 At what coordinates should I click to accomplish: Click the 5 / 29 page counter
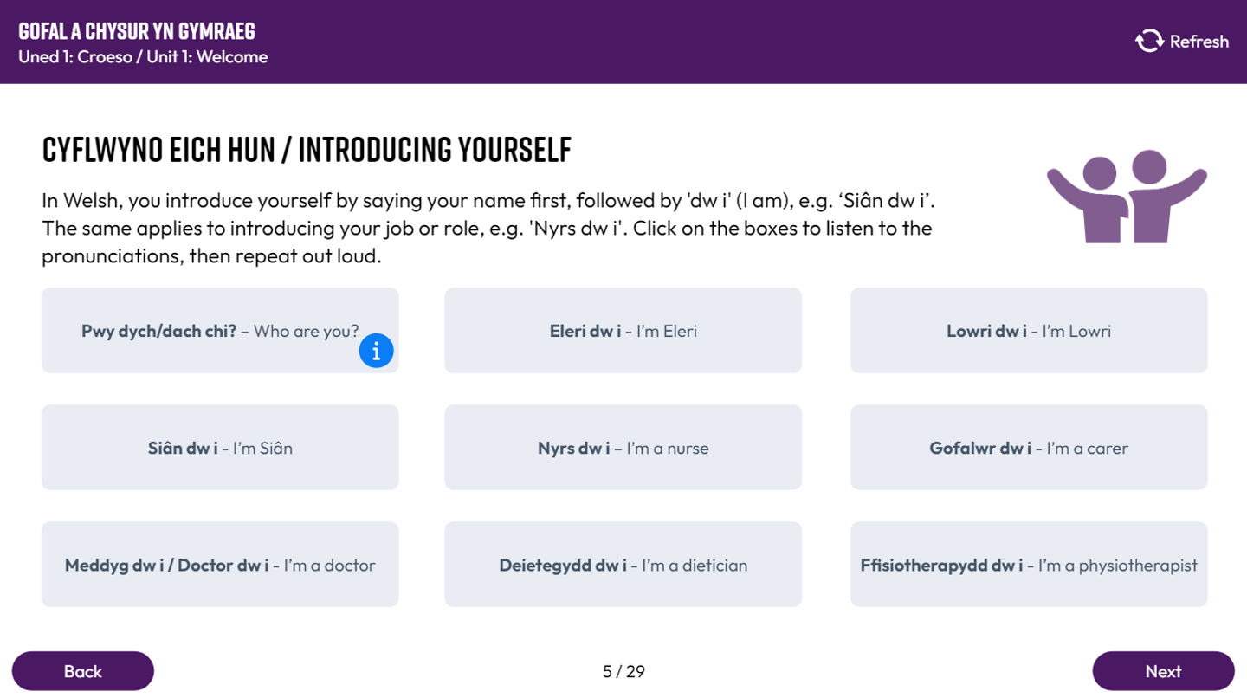pos(623,671)
